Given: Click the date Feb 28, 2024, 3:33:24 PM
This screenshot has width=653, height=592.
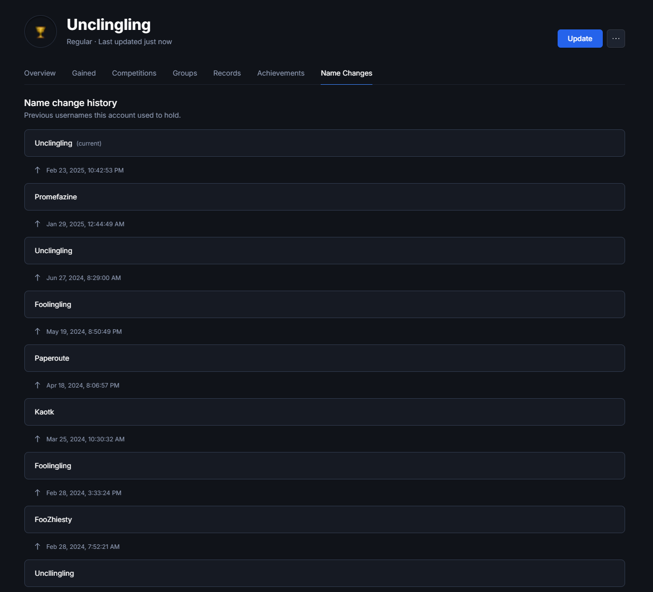Looking at the screenshot, I should tap(84, 493).
